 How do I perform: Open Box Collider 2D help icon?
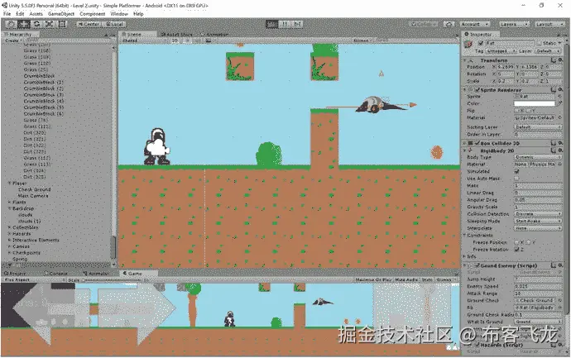pos(554,143)
